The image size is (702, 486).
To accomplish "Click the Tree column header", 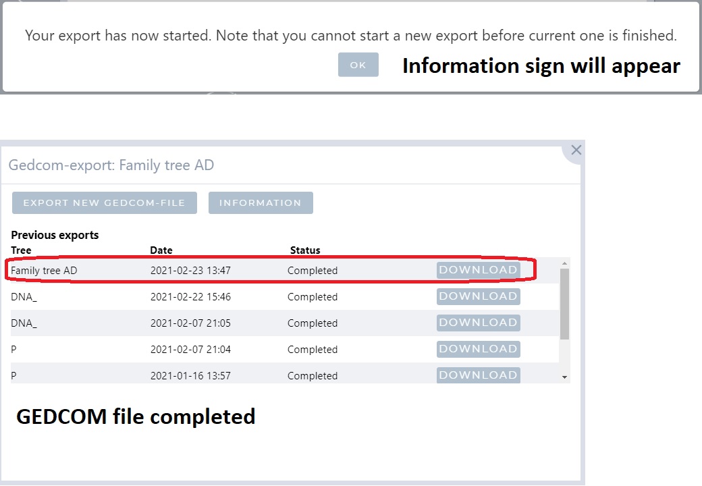I will pos(21,250).
